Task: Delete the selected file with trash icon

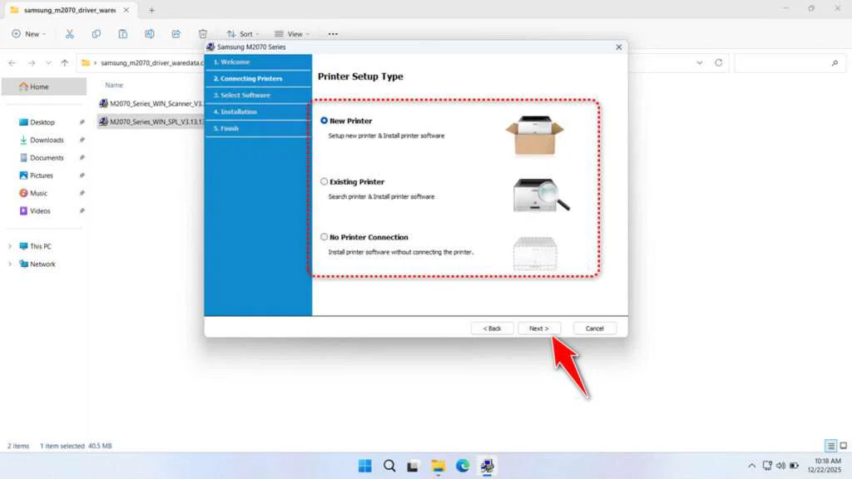Action: (x=202, y=33)
